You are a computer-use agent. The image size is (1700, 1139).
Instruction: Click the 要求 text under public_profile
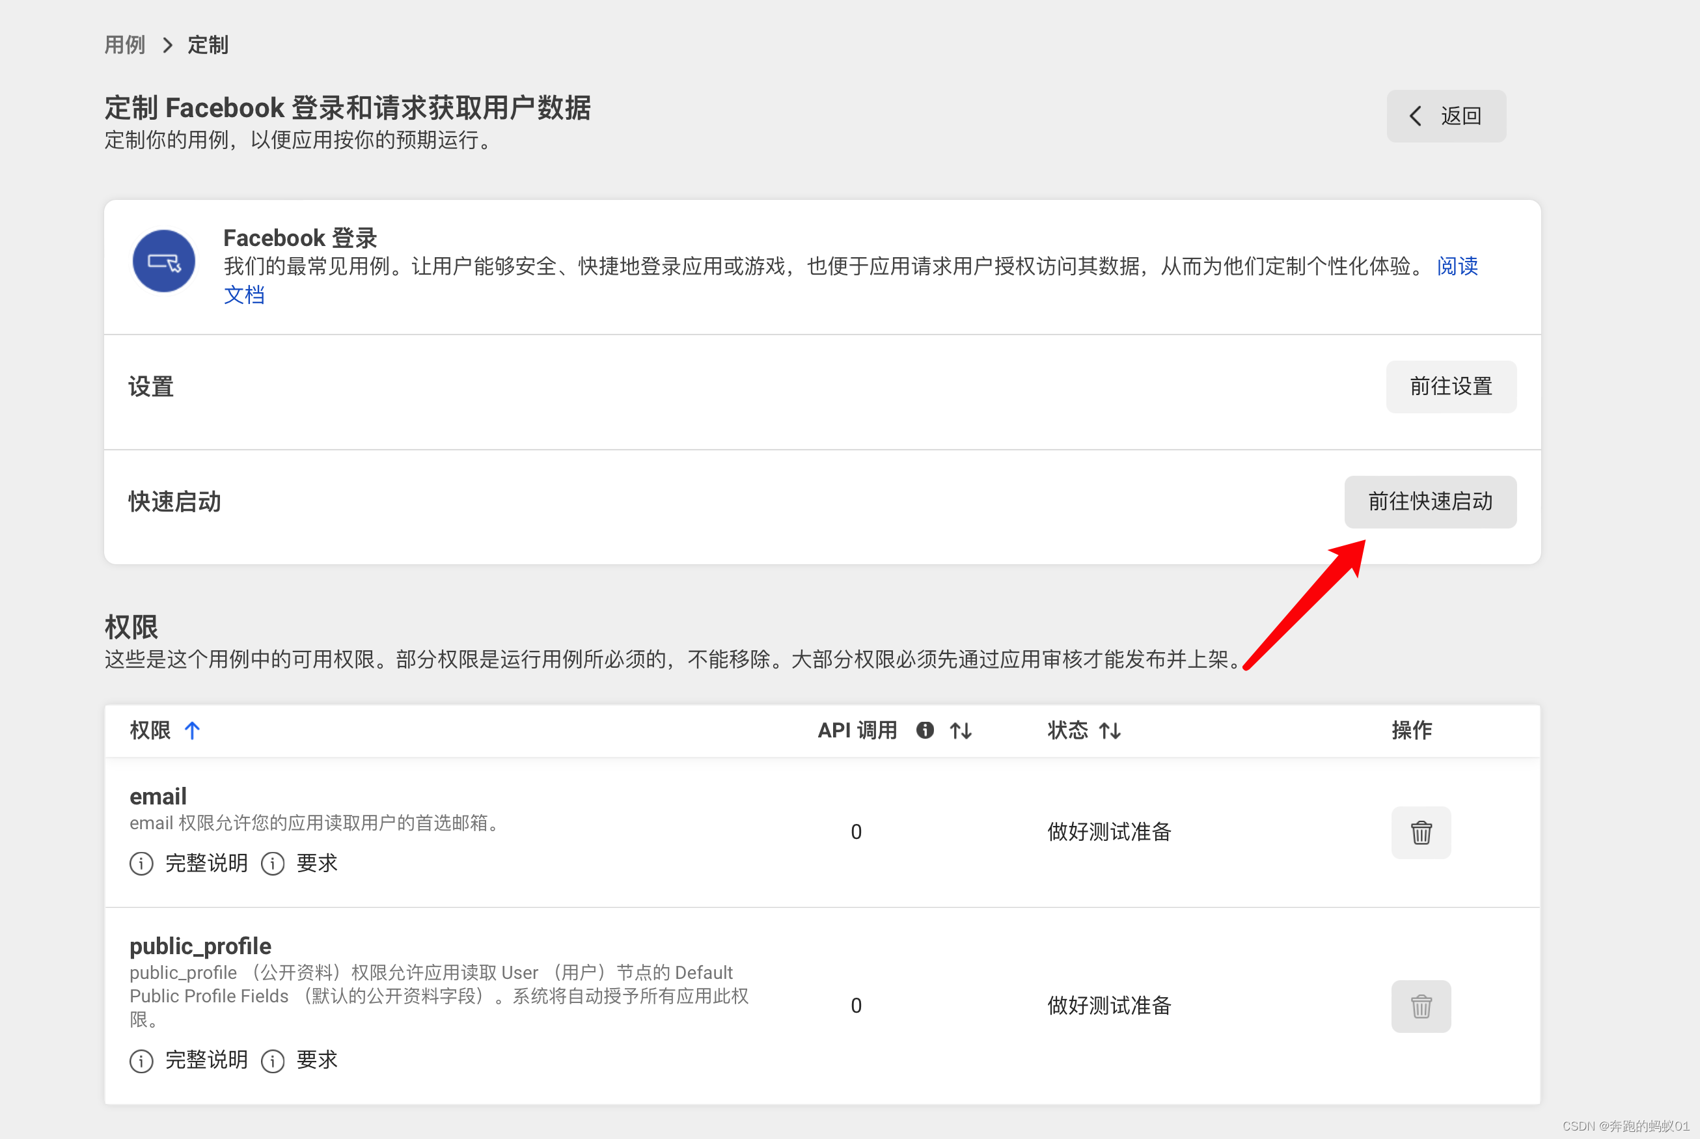click(x=316, y=1060)
